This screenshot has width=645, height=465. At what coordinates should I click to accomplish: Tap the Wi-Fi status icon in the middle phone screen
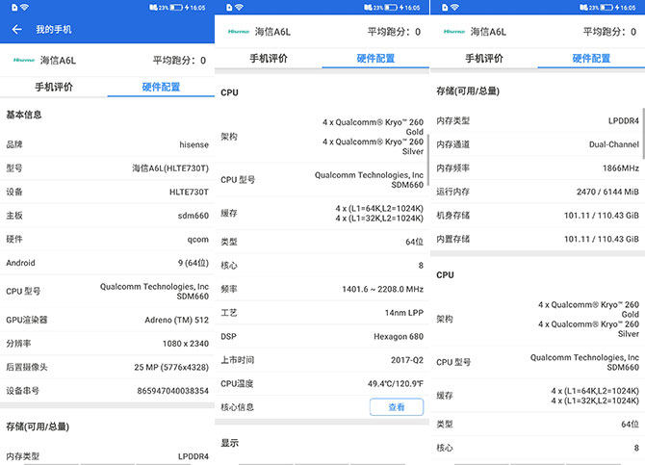[x=239, y=8]
